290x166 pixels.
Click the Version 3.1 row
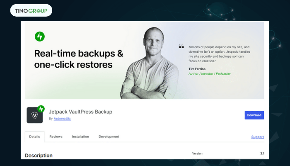coord(228,154)
